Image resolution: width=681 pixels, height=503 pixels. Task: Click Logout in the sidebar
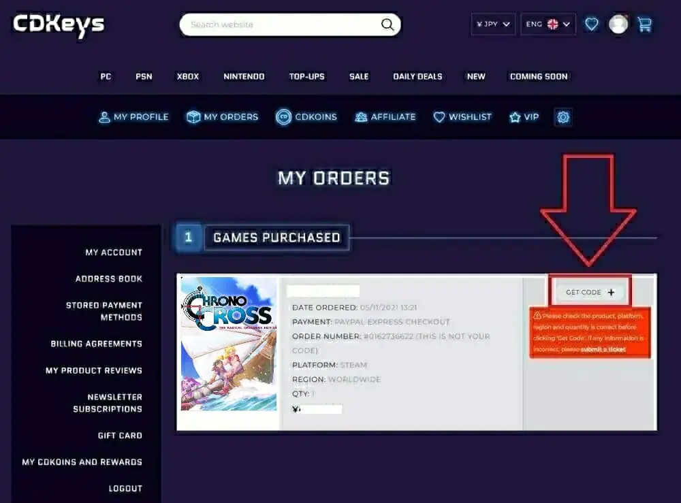125,489
